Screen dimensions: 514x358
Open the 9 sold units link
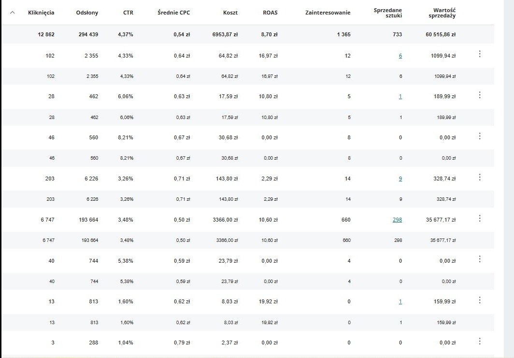pyautogui.click(x=400, y=179)
